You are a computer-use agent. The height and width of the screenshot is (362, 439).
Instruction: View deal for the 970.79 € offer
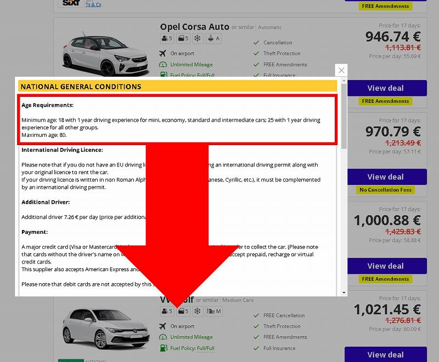click(x=387, y=177)
